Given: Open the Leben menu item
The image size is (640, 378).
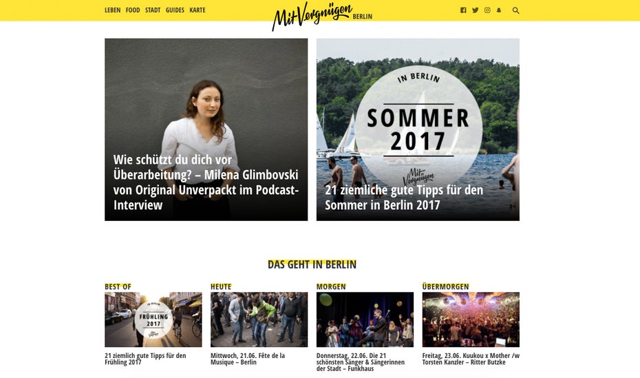Looking at the screenshot, I should coord(113,10).
